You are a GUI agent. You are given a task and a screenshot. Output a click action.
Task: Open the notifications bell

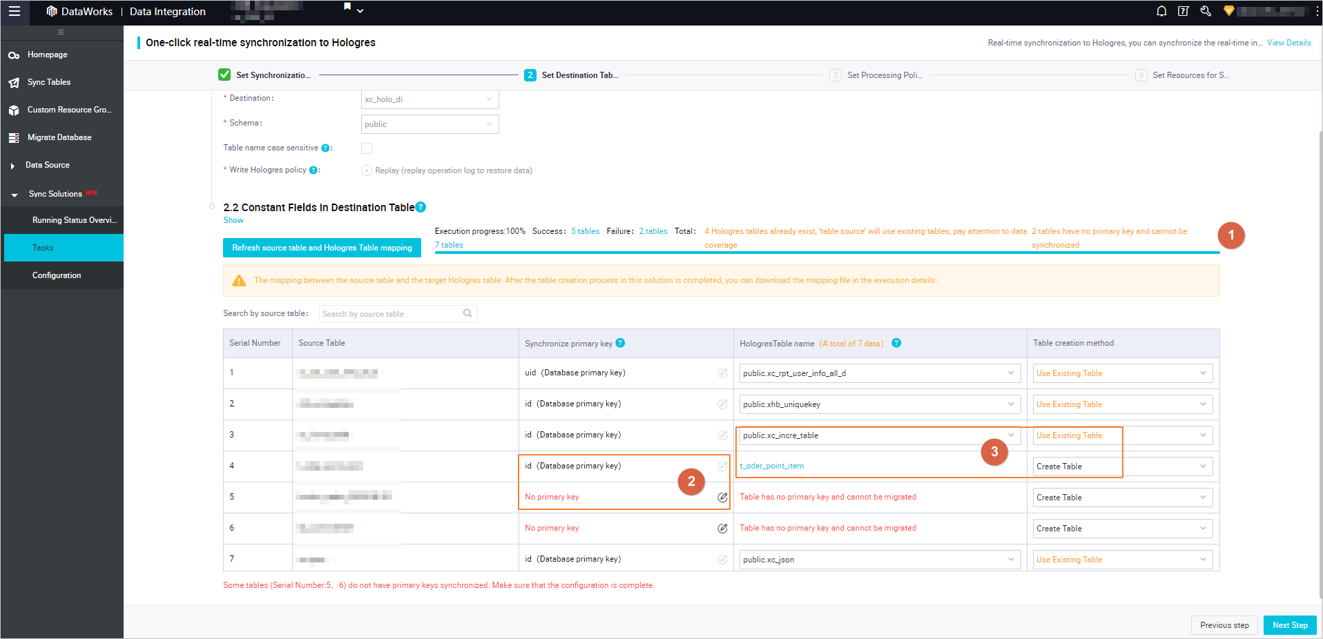[1161, 11]
